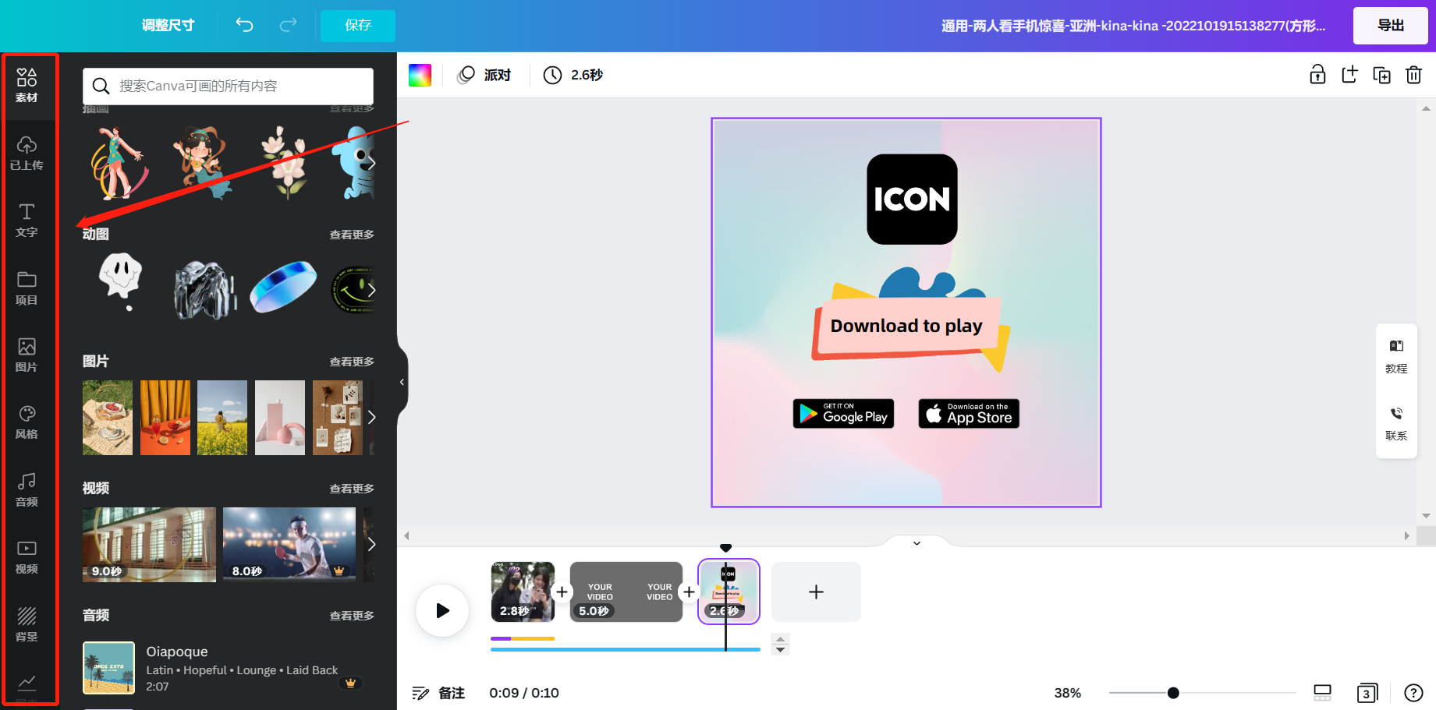Select the Download to play text

coord(906,326)
